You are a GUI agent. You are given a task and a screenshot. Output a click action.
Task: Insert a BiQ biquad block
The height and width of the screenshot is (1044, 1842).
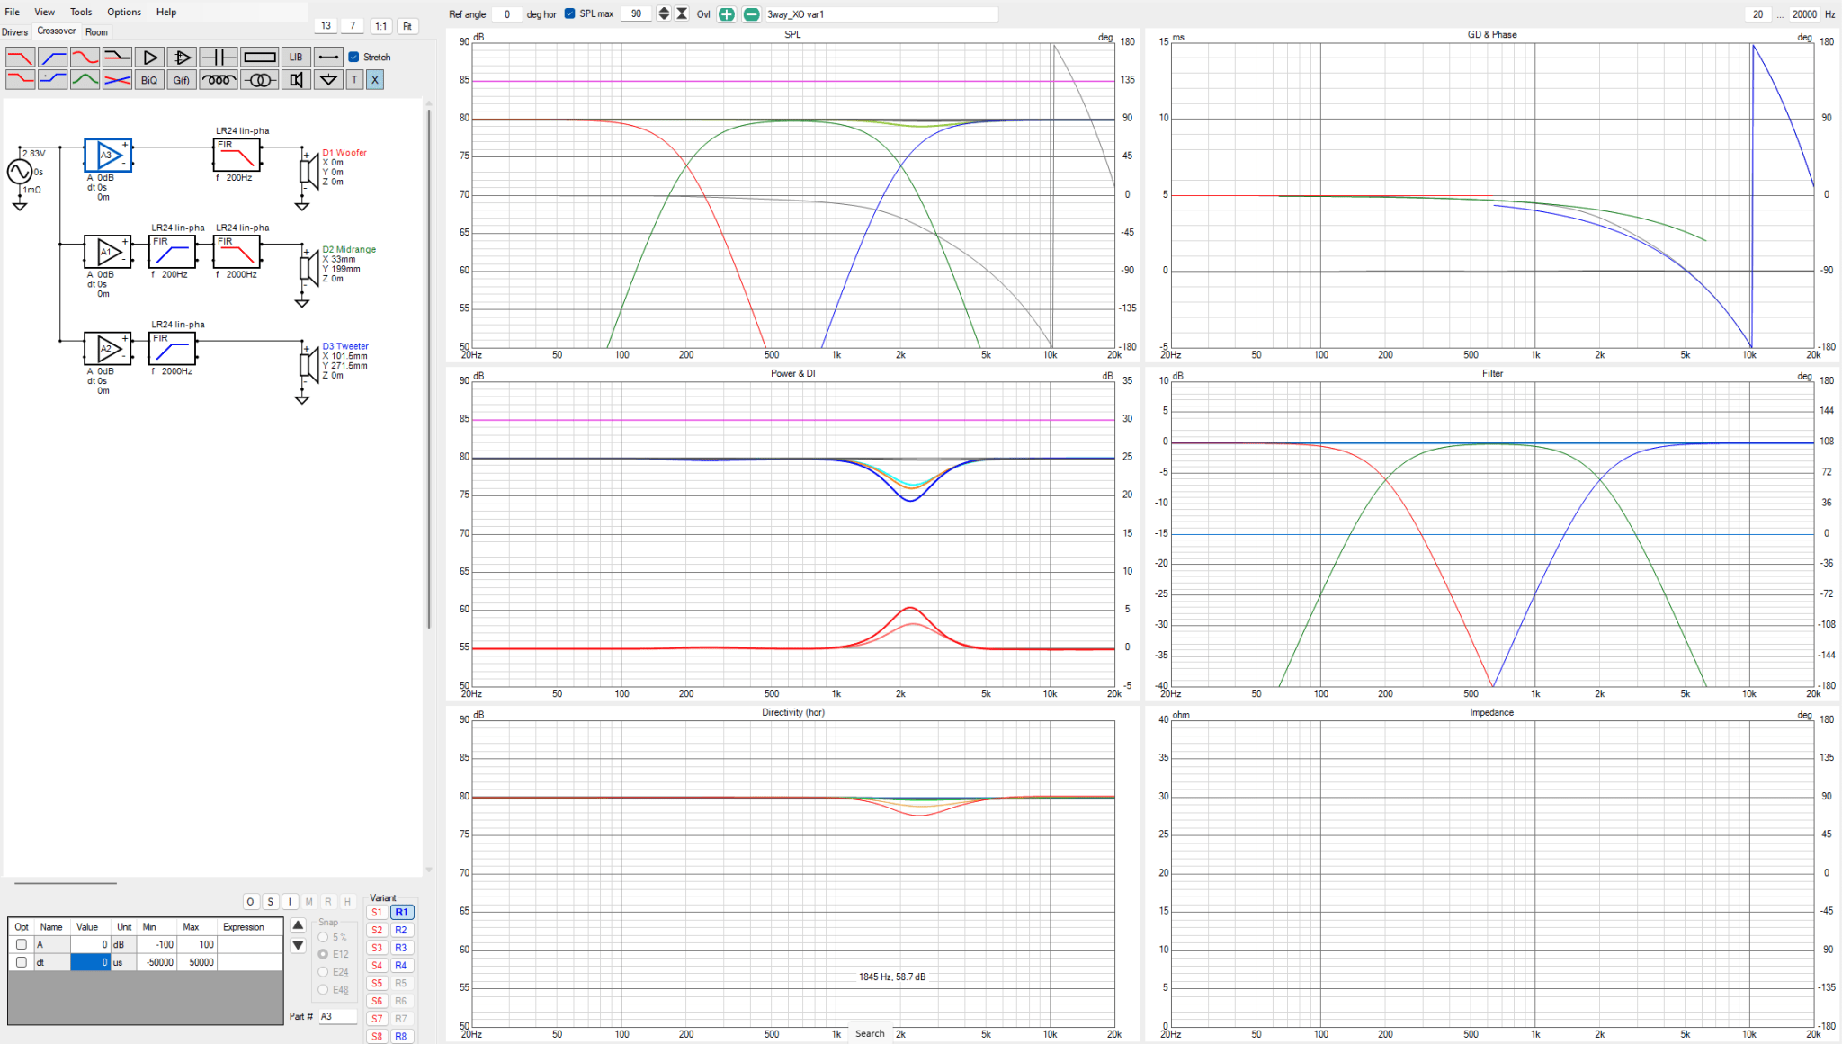149,80
